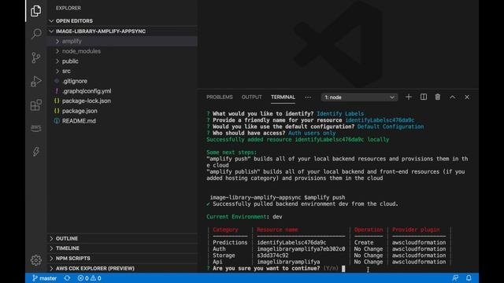Screen dimensions: 504x283
Task: Split the terminal panel
Action: pos(424,97)
